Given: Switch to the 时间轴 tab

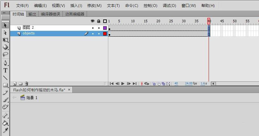Looking at the screenshot, I should coord(18,14).
